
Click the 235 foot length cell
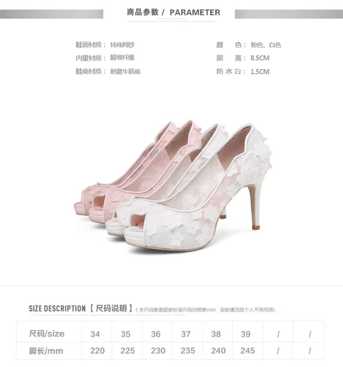click(x=188, y=351)
